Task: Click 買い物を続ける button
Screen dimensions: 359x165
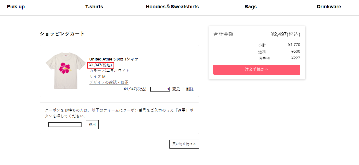Action: tap(184, 144)
